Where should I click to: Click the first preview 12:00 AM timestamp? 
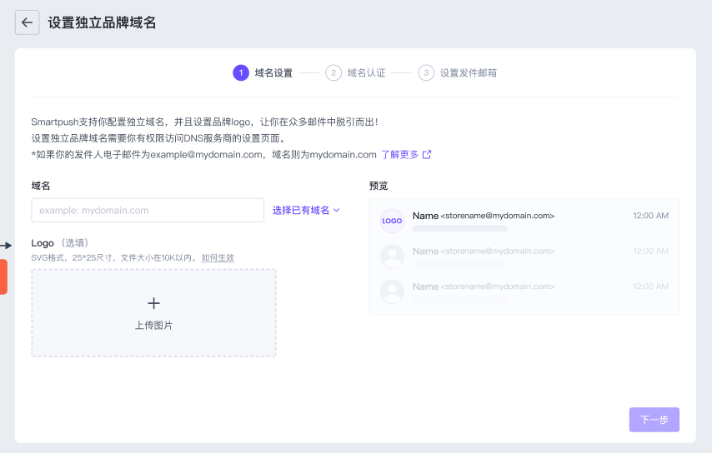click(650, 216)
